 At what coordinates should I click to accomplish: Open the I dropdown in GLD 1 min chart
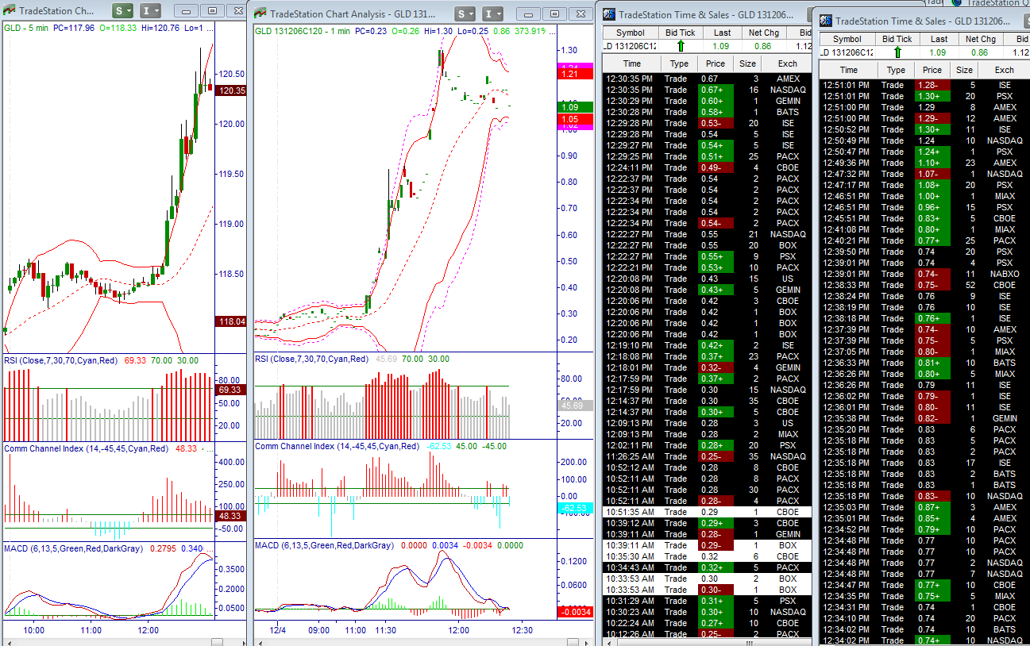pyautogui.click(x=492, y=14)
